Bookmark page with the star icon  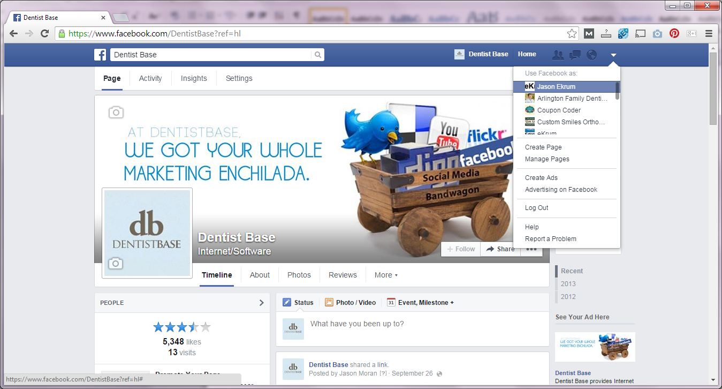(x=572, y=33)
